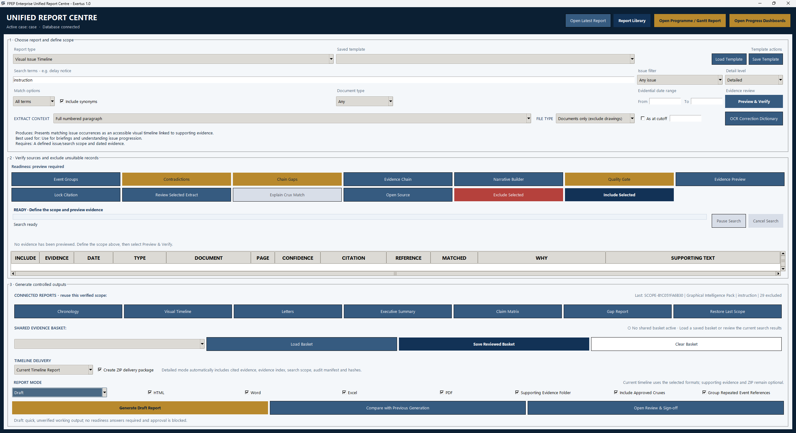
Task: Click the Open Latest Report button
Action: (x=588, y=21)
